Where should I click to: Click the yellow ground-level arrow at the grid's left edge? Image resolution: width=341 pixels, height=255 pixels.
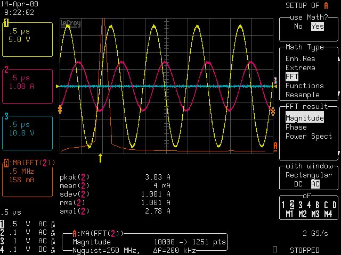pos(58,86)
